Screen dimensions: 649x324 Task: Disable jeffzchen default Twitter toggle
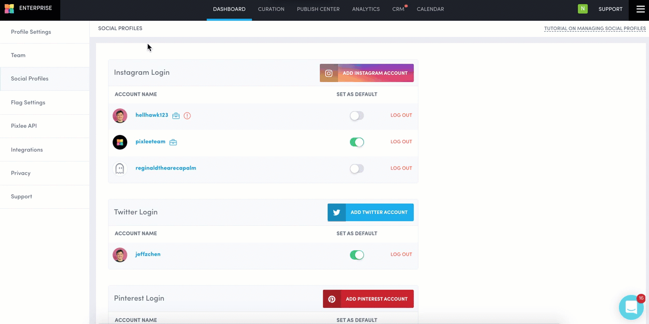click(x=357, y=255)
